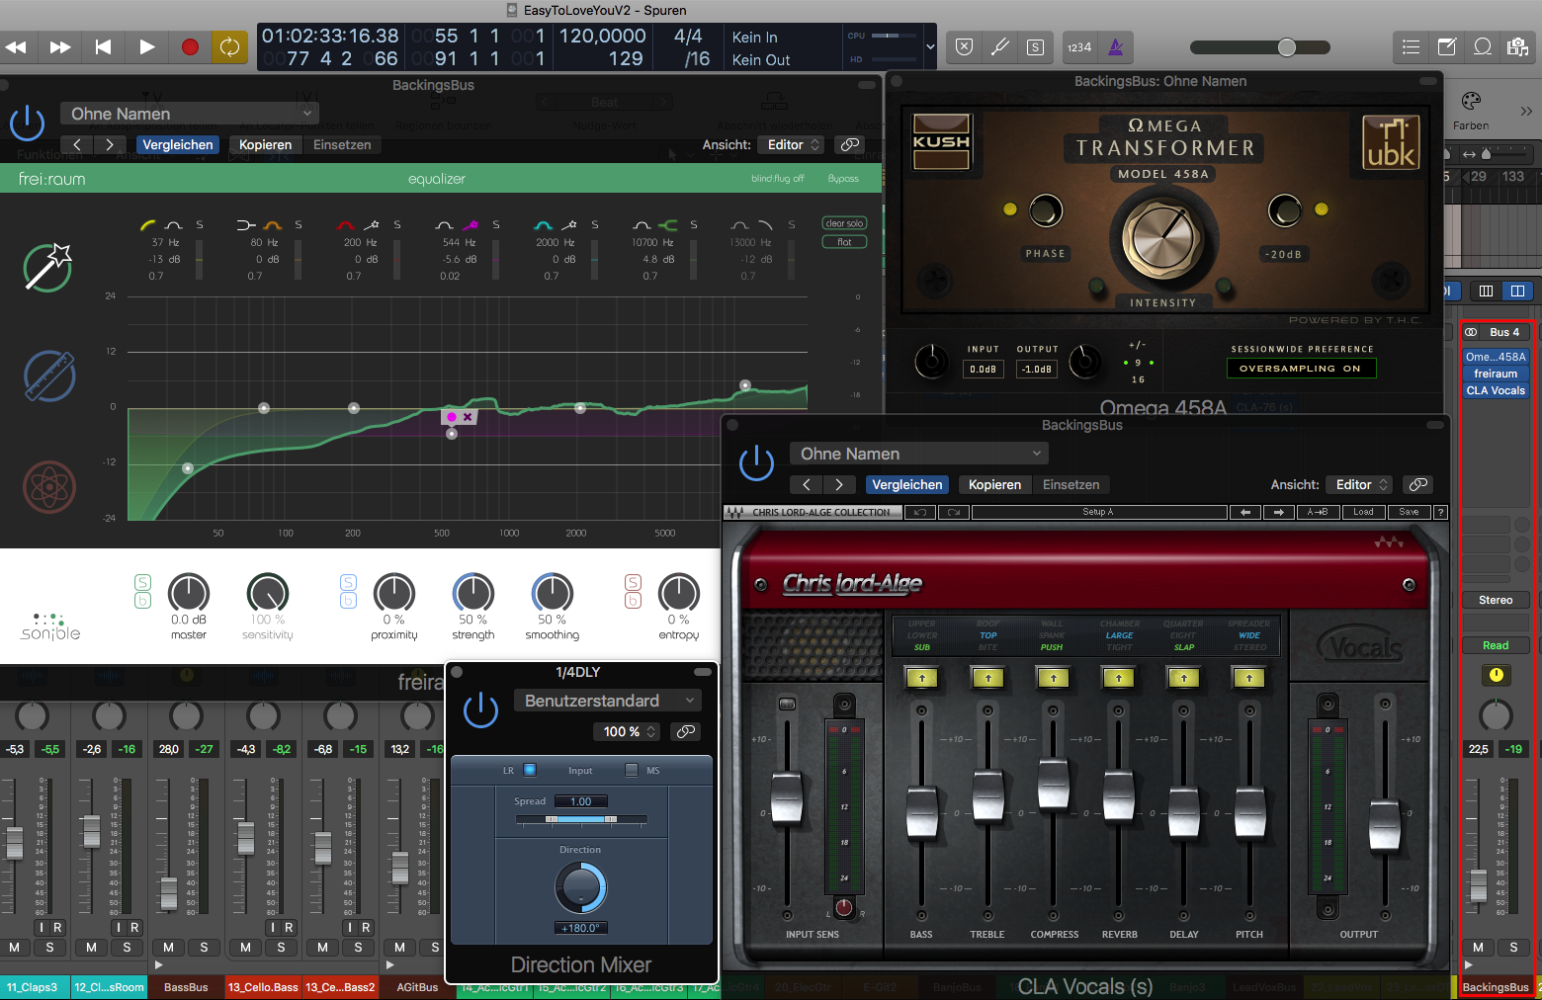Image resolution: width=1542 pixels, height=1000 pixels.
Task: Click the Phase knob on Omega Transformer
Action: (1046, 210)
